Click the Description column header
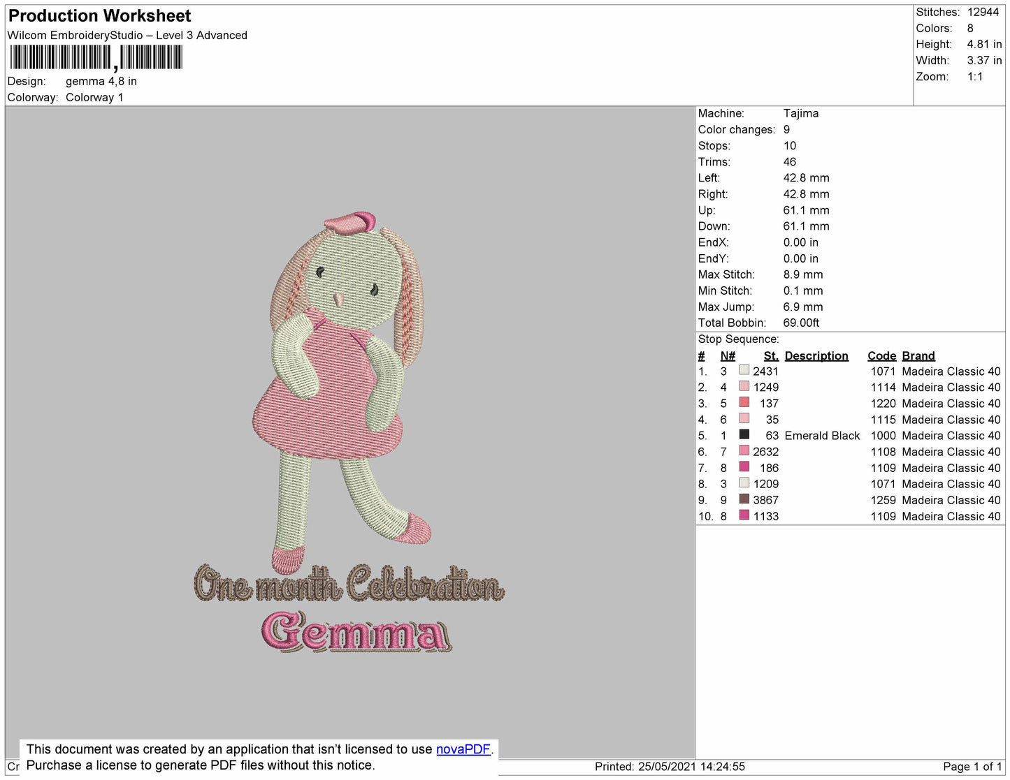The width and height of the screenshot is (1010, 780). click(816, 355)
